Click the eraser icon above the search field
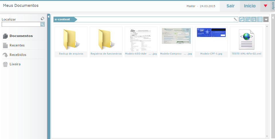This screenshot has height=139, width=275. pyautogui.click(x=42, y=19)
